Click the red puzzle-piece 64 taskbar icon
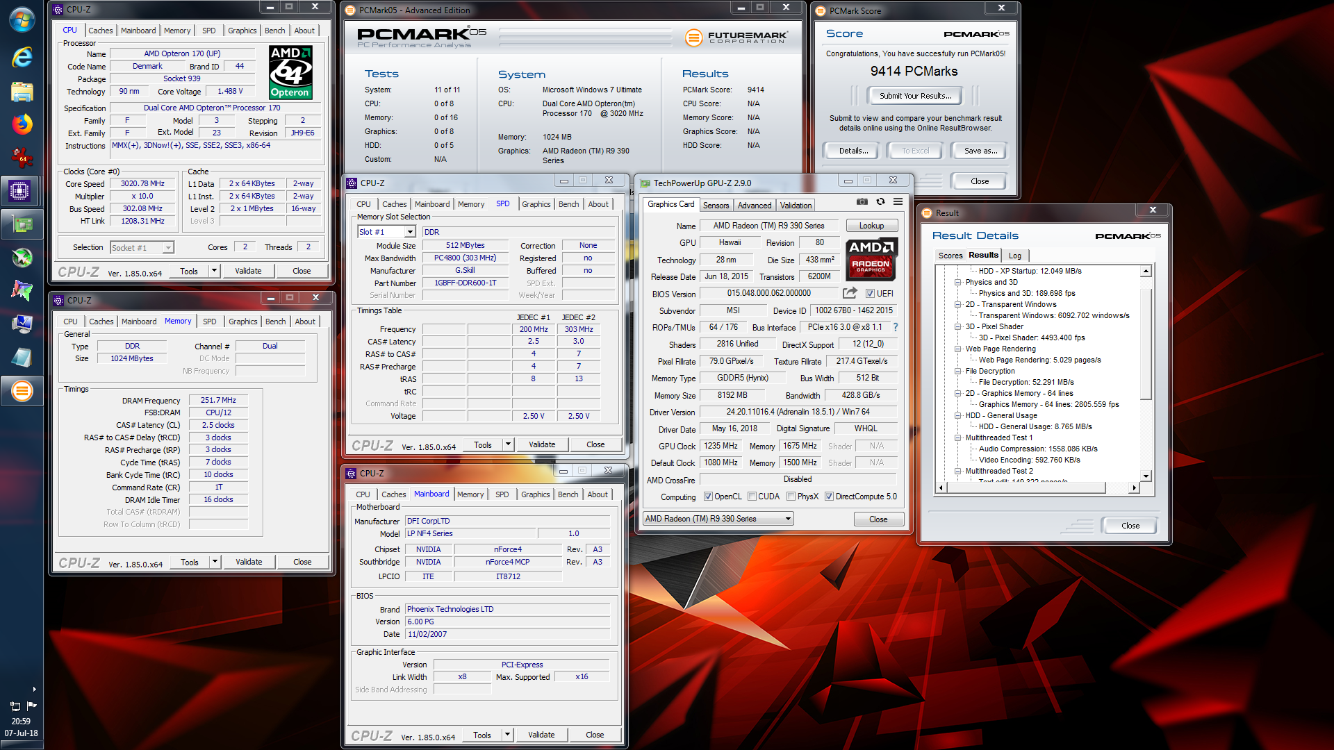This screenshot has width=1334, height=750. point(22,158)
